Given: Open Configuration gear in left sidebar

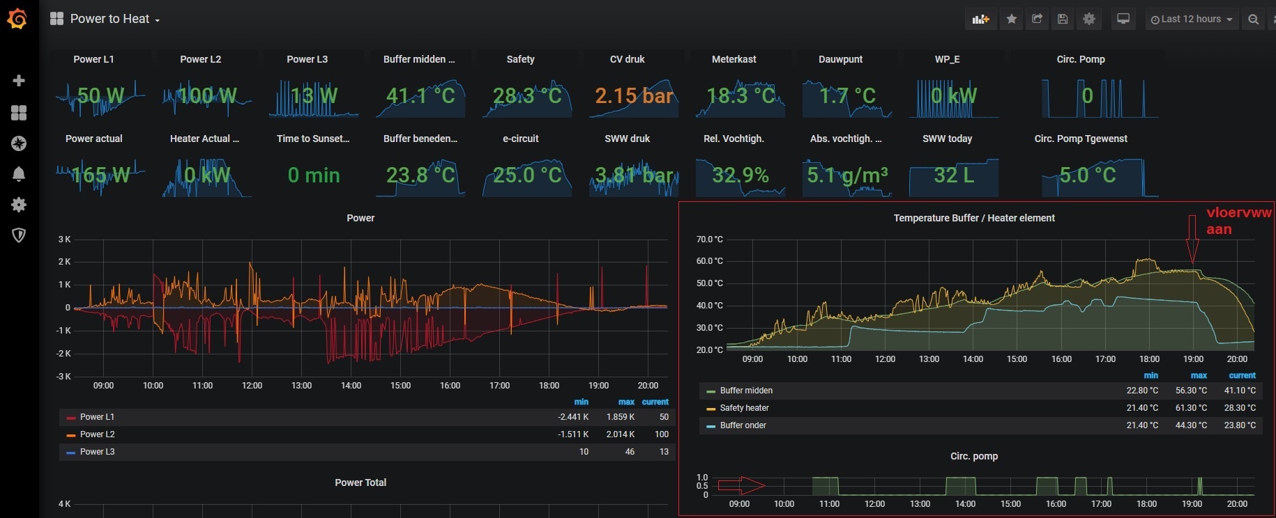Looking at the screenshot, I should coord(19,205).
